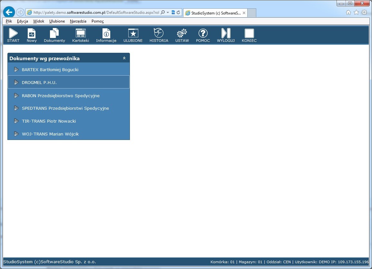Click the arrow icon beside DROGMEL P.H.U.
Viewport: 372px width, 269px height.
[16, 82]
